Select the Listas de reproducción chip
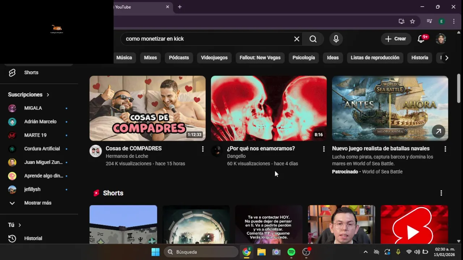The width and height of the screenshot is (463, 260). click(x=375, y=58)
